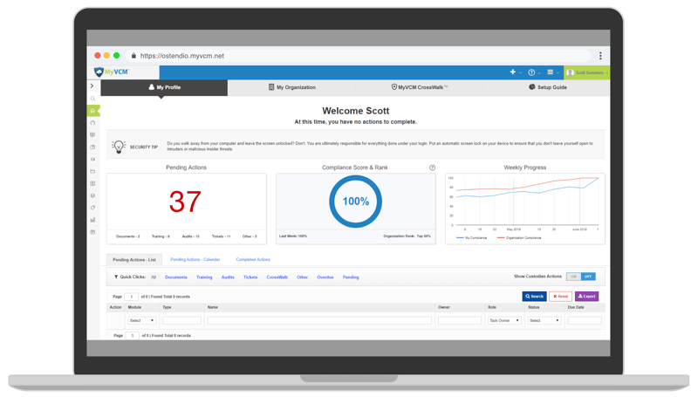Click the Security Tip lightbulb icon
The height and width of the screenshot is (397, 698).
119,147
